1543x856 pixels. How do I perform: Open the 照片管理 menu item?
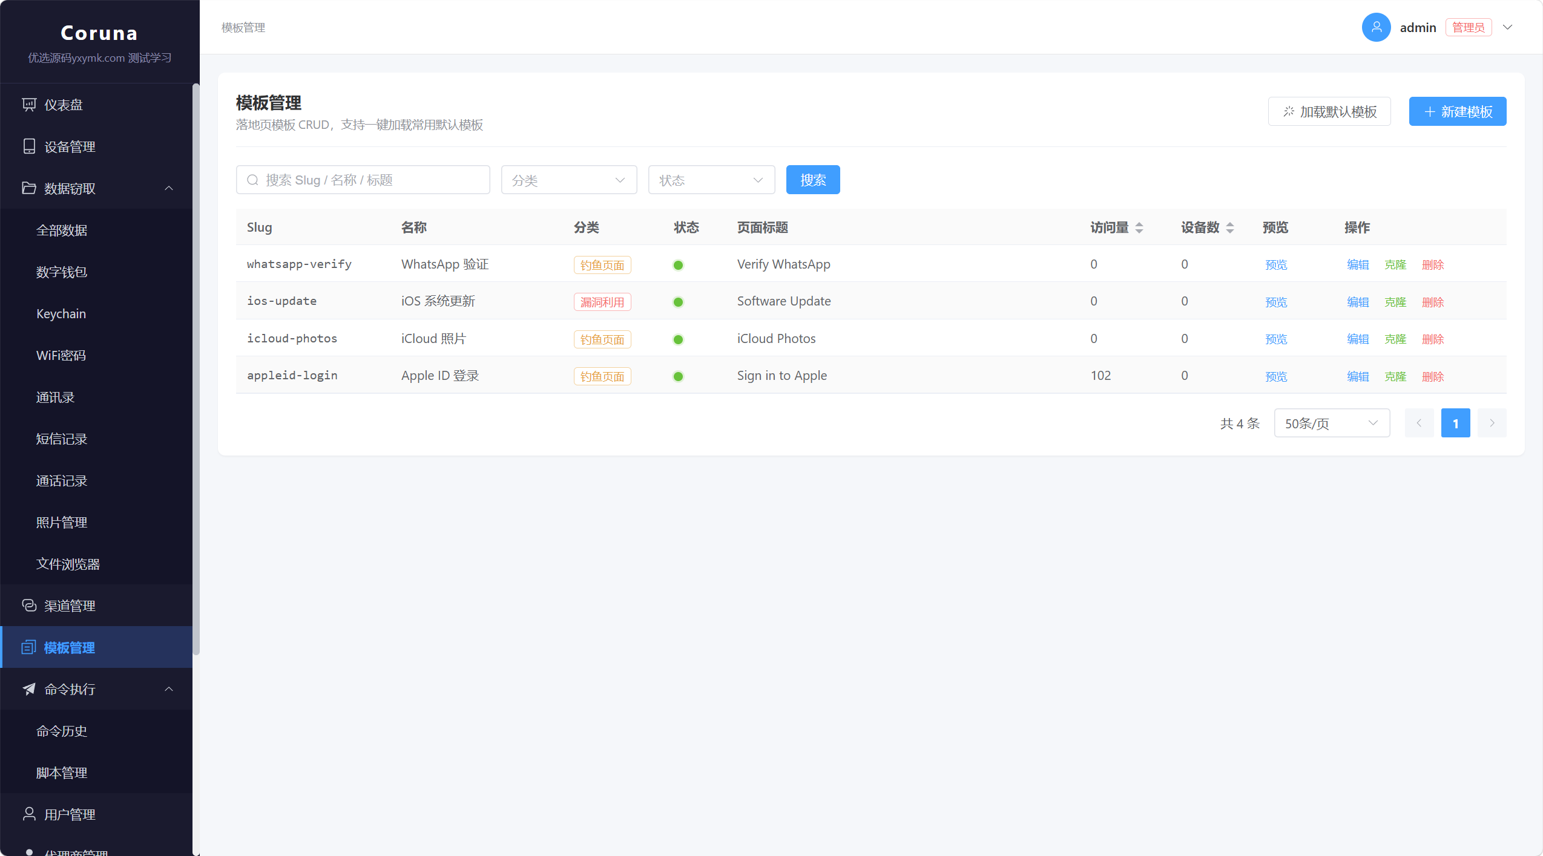[97, 522]
